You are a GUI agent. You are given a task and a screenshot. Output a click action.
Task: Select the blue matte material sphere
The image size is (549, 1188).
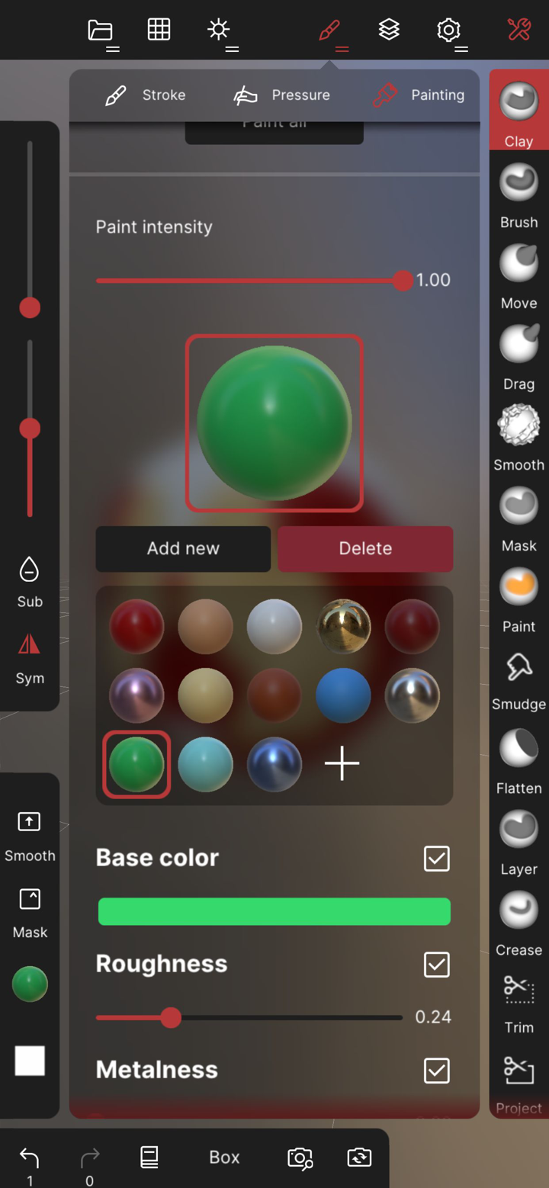click(x=343, y=695)
